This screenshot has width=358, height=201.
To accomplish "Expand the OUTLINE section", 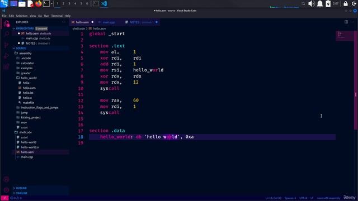I will pyautogui.click(x=41, y=188).
